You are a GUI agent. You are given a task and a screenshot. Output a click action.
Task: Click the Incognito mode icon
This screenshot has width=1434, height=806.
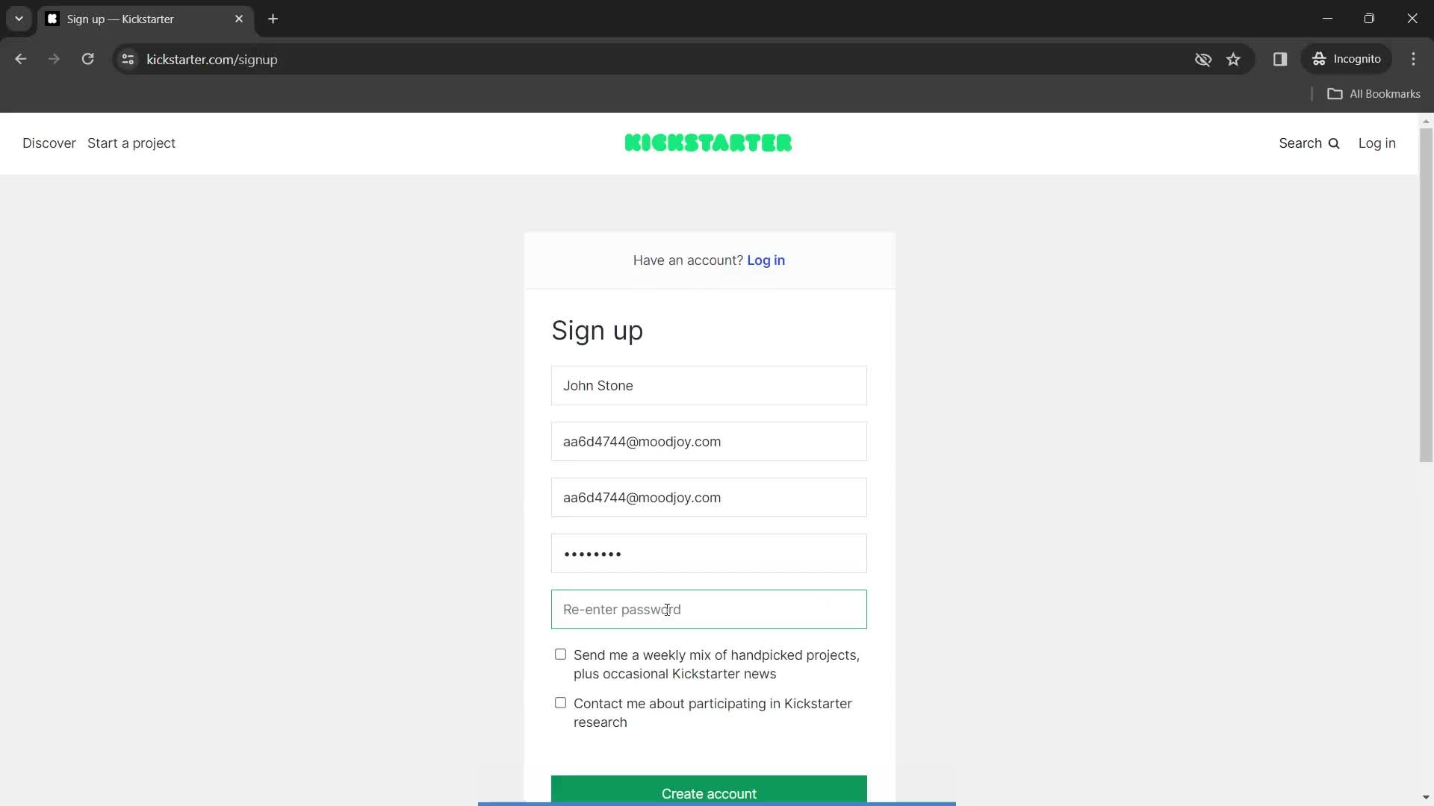click(1319, 59)
